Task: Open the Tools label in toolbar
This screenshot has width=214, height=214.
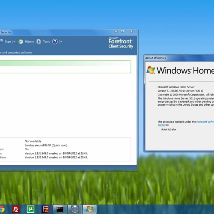Action: point(46,42)
